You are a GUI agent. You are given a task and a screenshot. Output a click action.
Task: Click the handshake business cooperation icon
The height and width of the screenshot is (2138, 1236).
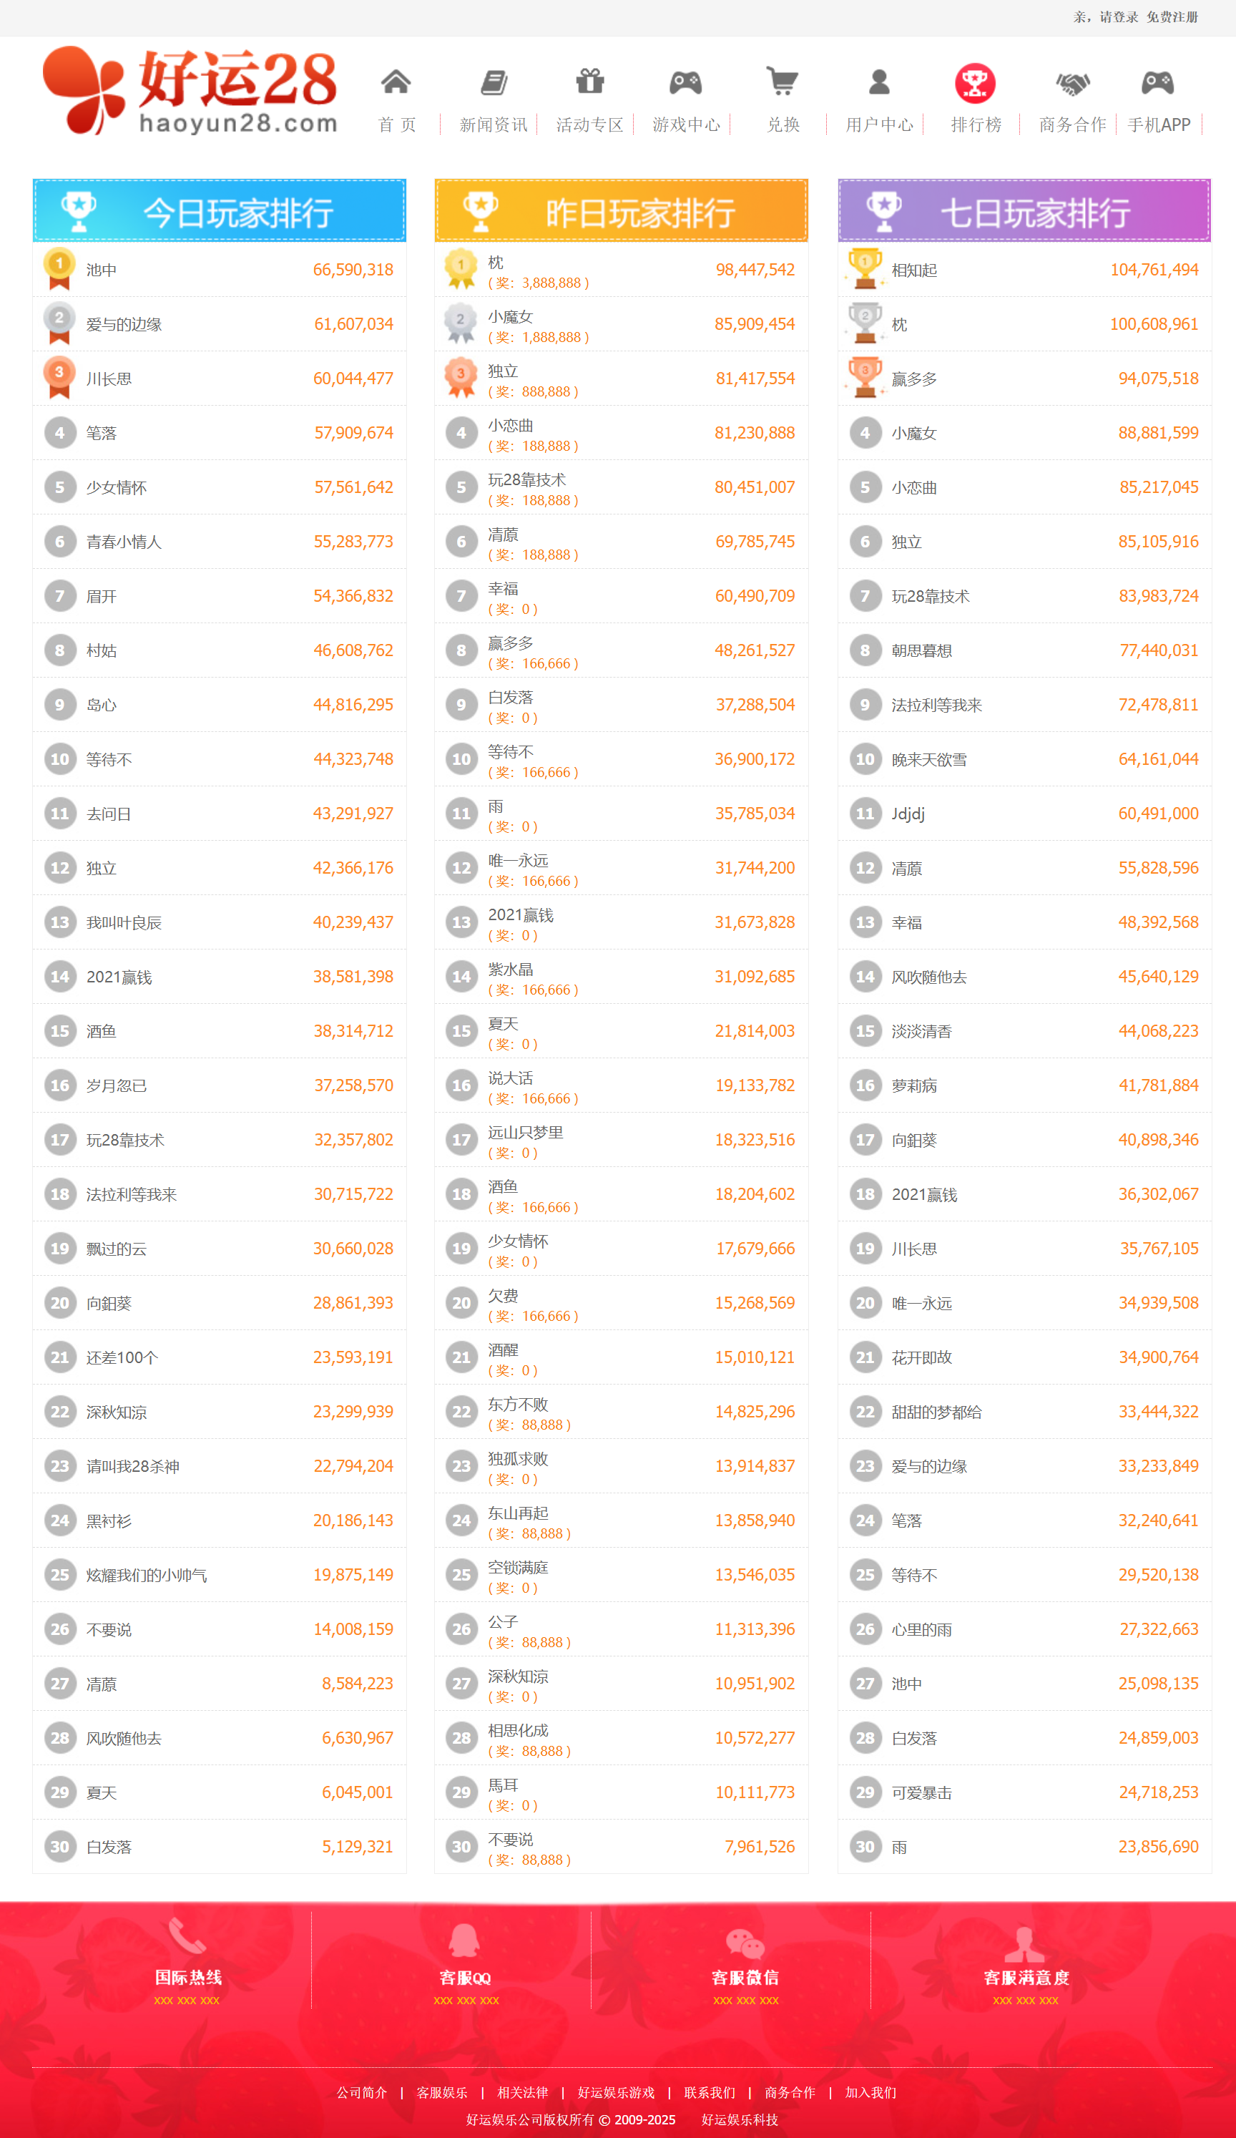click(1072, 83)
